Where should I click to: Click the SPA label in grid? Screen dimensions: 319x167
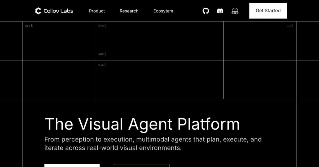28,26
